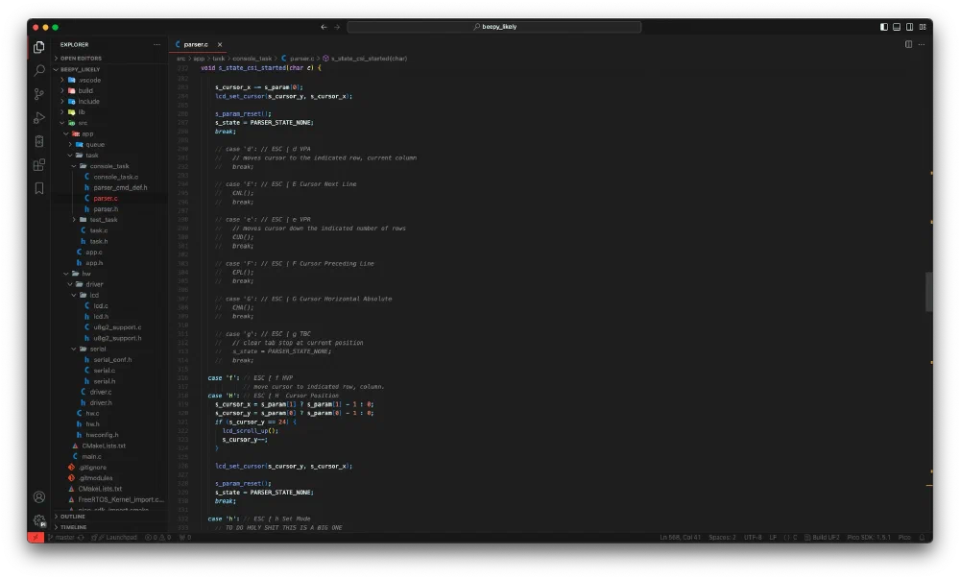
Task: Open the Bookmarks view in activity bar
Action: click(39, 188)
